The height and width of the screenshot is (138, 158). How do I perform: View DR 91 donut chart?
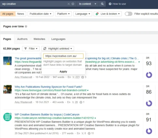pyautogui.click(x=149, y=131)
